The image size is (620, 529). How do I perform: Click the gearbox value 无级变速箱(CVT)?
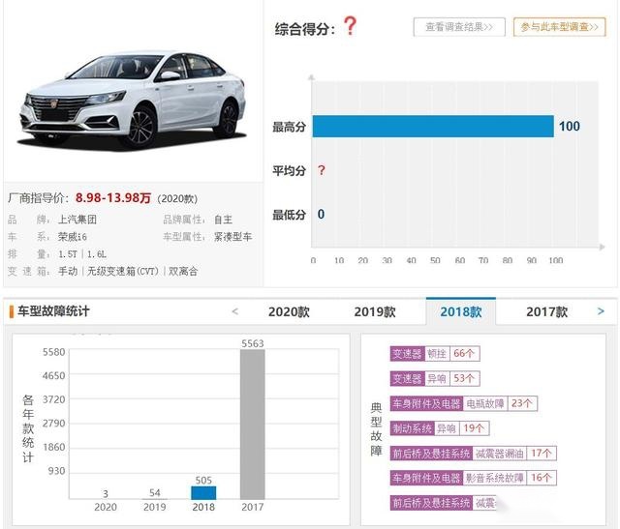click(123, 272)
